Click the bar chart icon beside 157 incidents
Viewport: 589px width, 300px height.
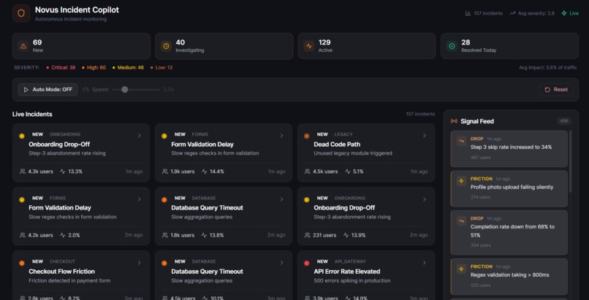[x=468, y=13]
